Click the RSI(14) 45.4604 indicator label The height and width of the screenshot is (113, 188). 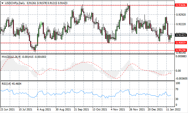(x=12, y=84)
